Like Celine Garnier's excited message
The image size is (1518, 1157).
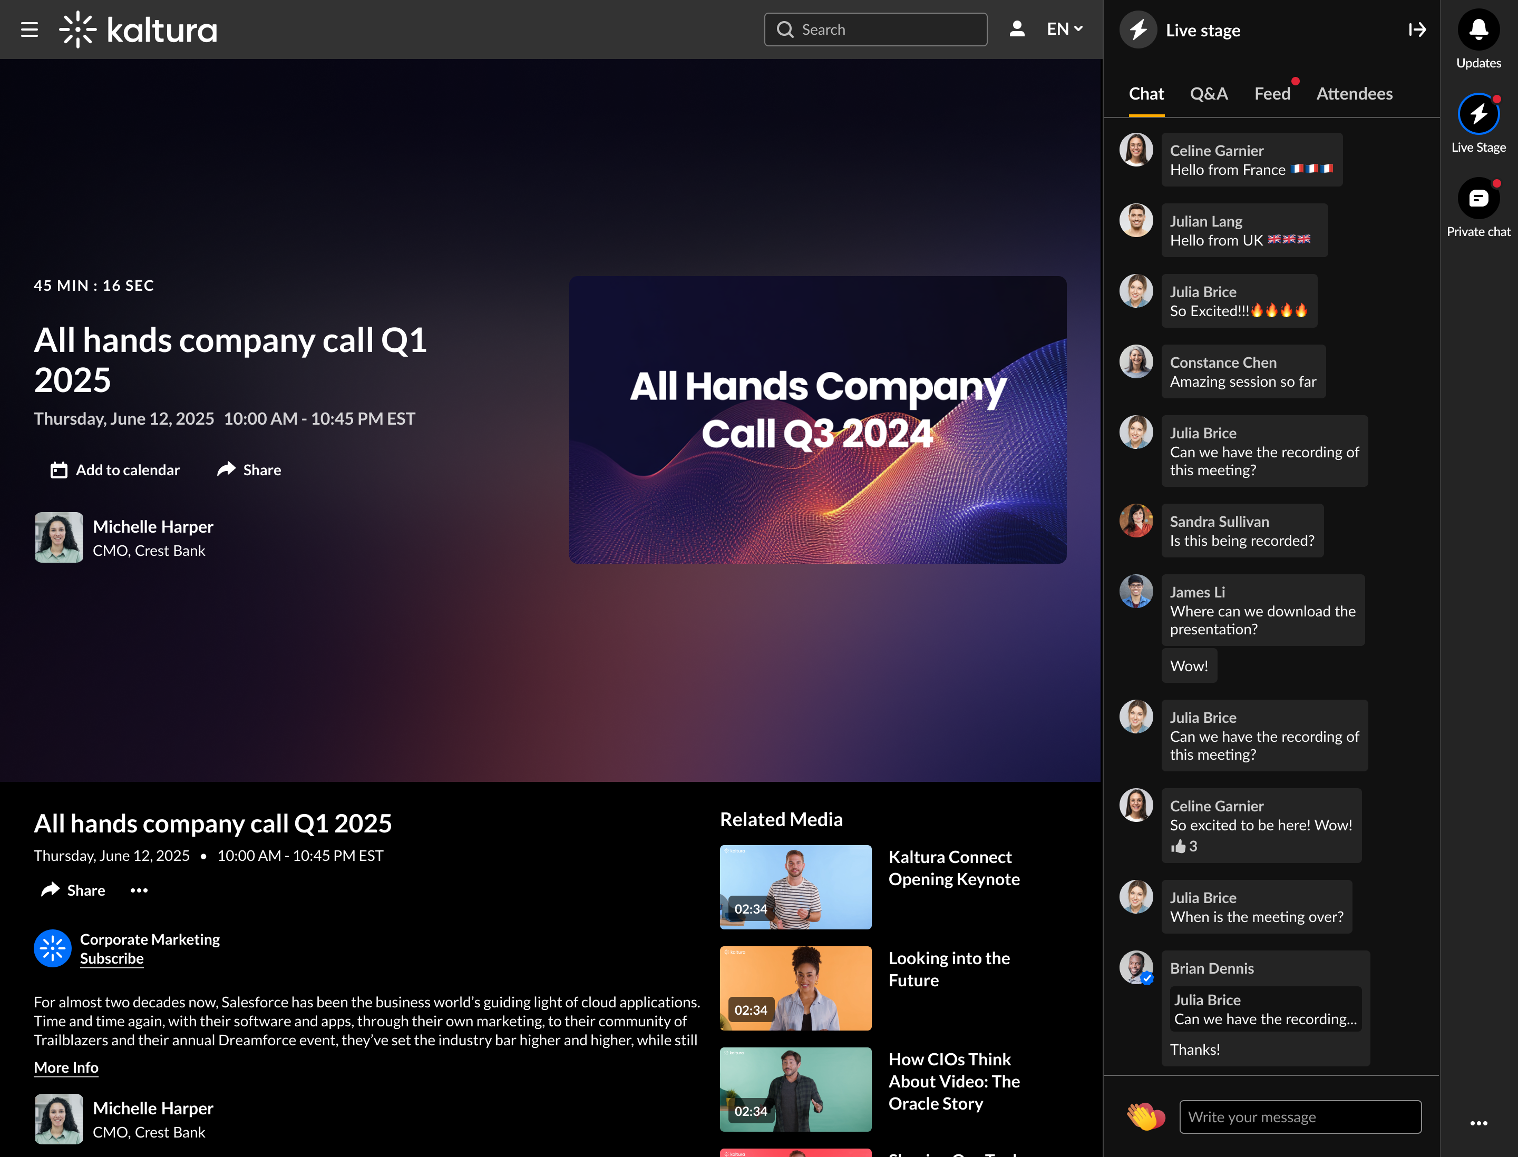(x=1178, y=846)
